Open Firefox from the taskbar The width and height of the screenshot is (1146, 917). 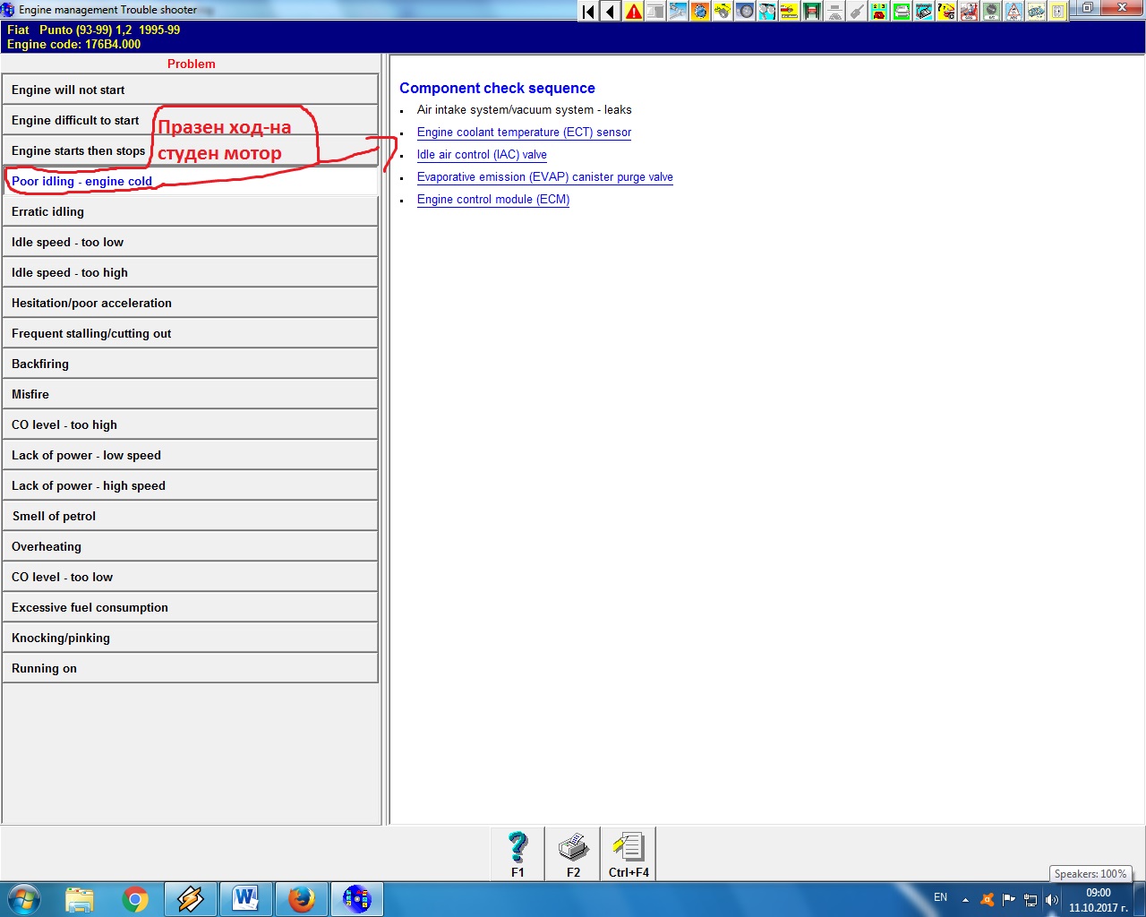coord(302,899)
